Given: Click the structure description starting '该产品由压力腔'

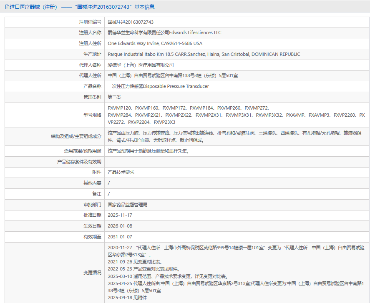Looking at the screenshot, I should tap(234, 137).
